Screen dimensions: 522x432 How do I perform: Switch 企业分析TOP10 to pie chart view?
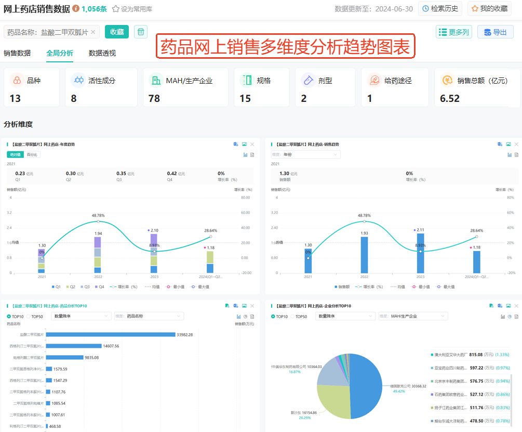[510, 316]
